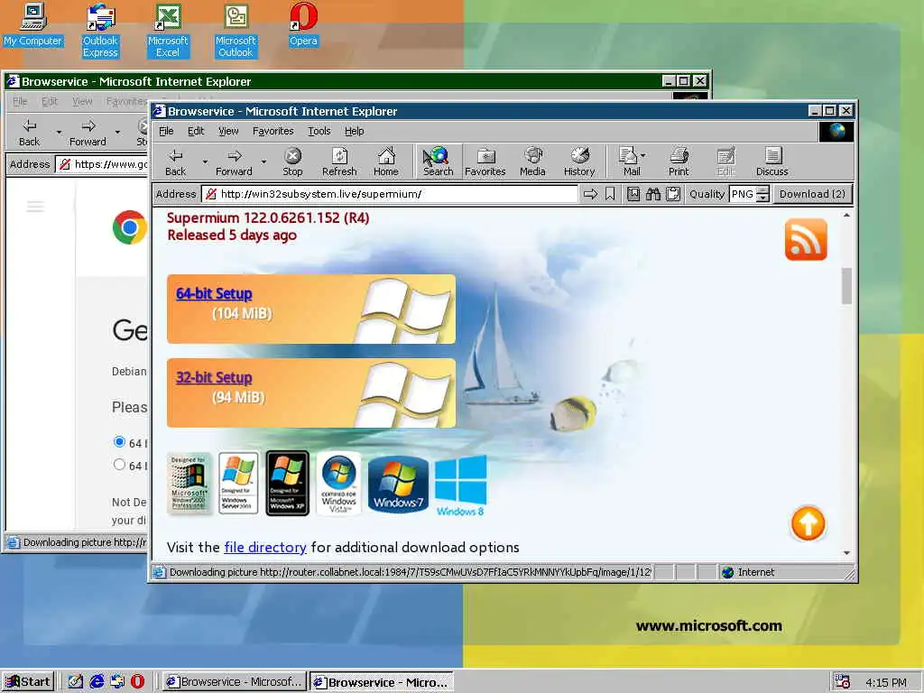Open the View menu in front window
Image resolution: width=924 pixels, height=693 pixels.
point(228,131)
